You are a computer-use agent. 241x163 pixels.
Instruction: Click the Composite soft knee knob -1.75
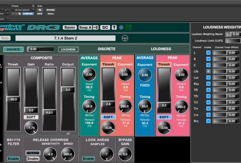31,128
